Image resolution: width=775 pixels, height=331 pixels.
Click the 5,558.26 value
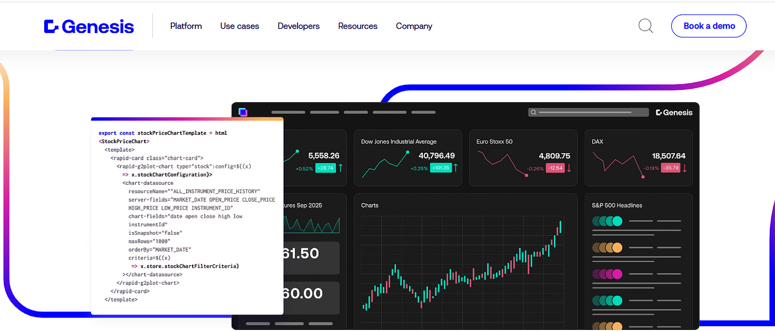(x=324, y=156)
